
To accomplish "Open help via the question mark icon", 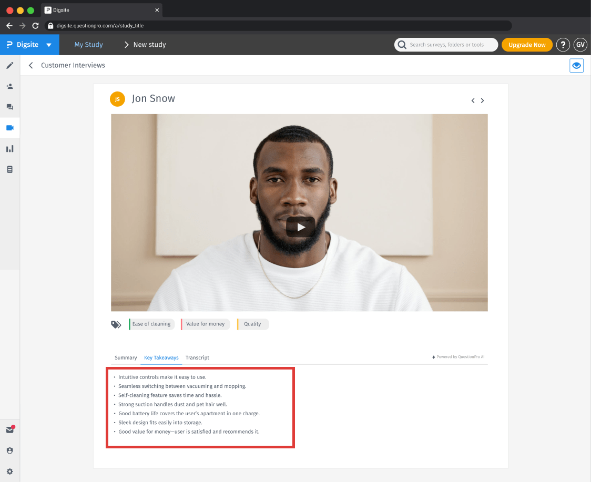I will click(x=563, y=45).
